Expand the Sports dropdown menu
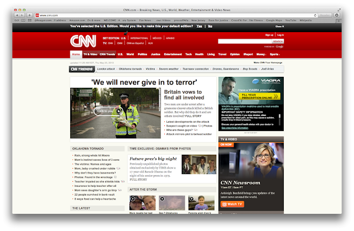 275,54
